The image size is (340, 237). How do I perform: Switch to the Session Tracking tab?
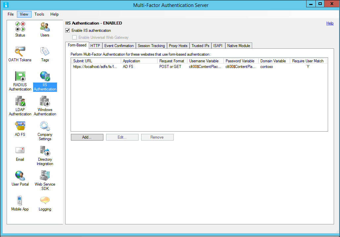pos(151,45)
